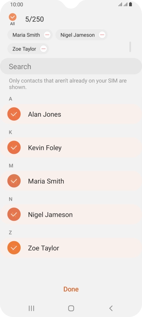The width and height of the screenshot is (142, 317).
Task: Tap the Android home navigation icon
Action: (71, 308)
